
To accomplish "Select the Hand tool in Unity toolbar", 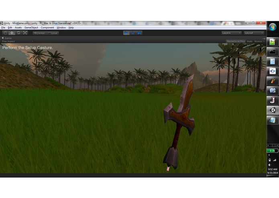I will click(5, 33).
